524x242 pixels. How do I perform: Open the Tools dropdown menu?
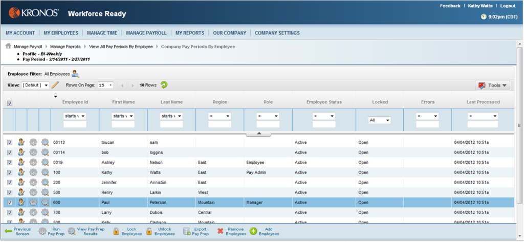tap(492, 85)
